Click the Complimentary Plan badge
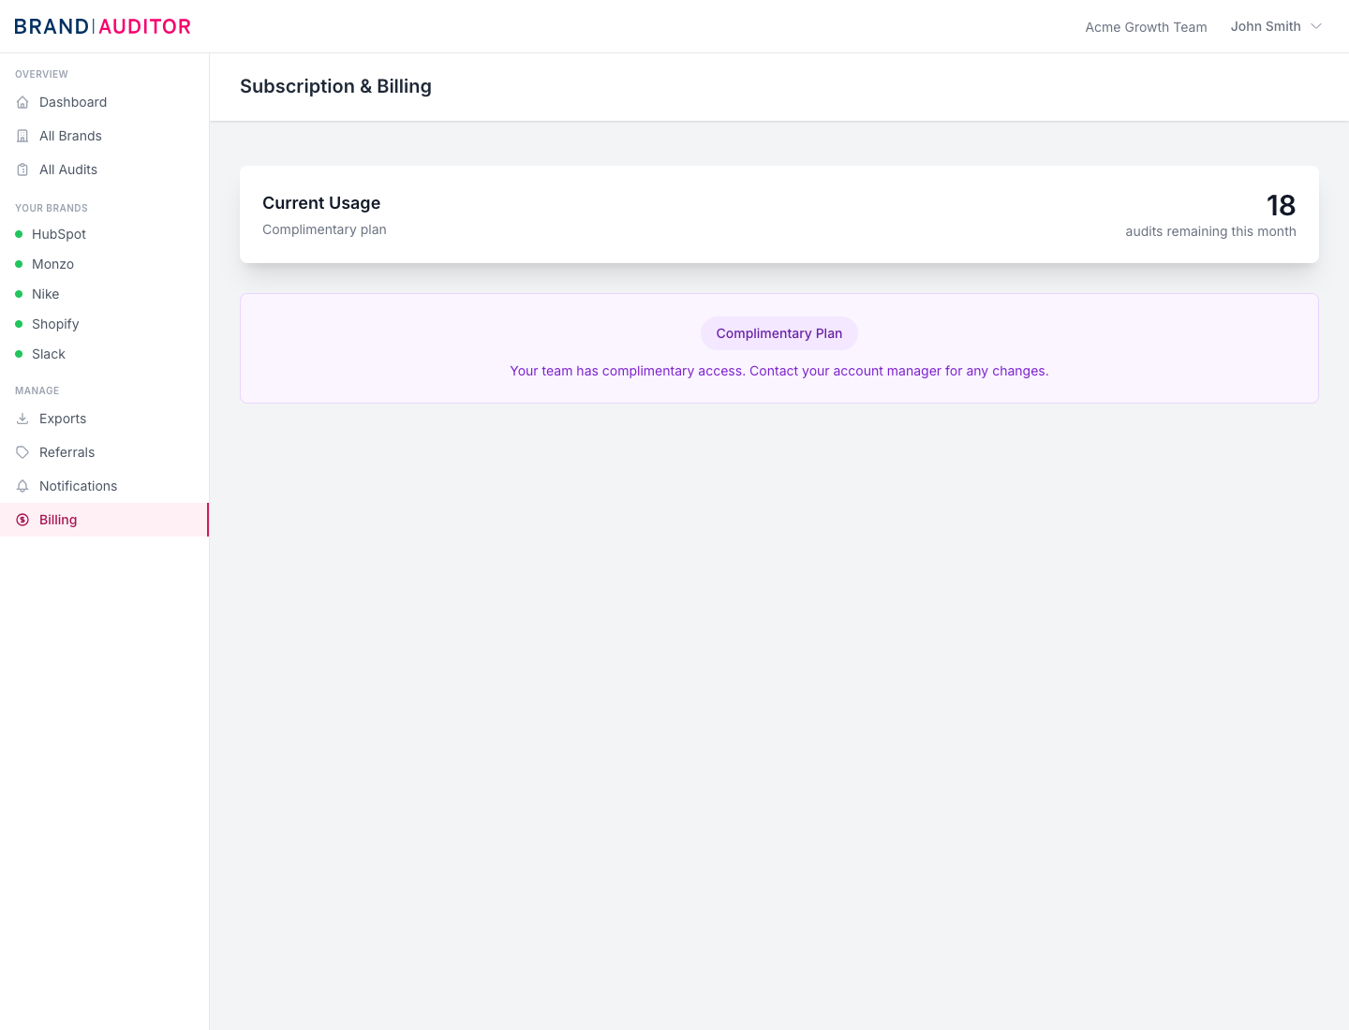Screen dimensions: 1349x1030 point(779,333)
